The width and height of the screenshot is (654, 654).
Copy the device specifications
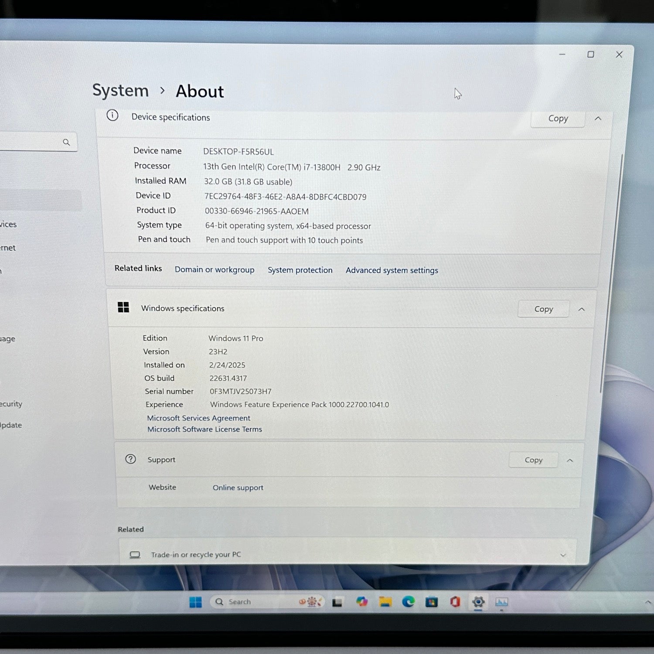tap(558, 119)
